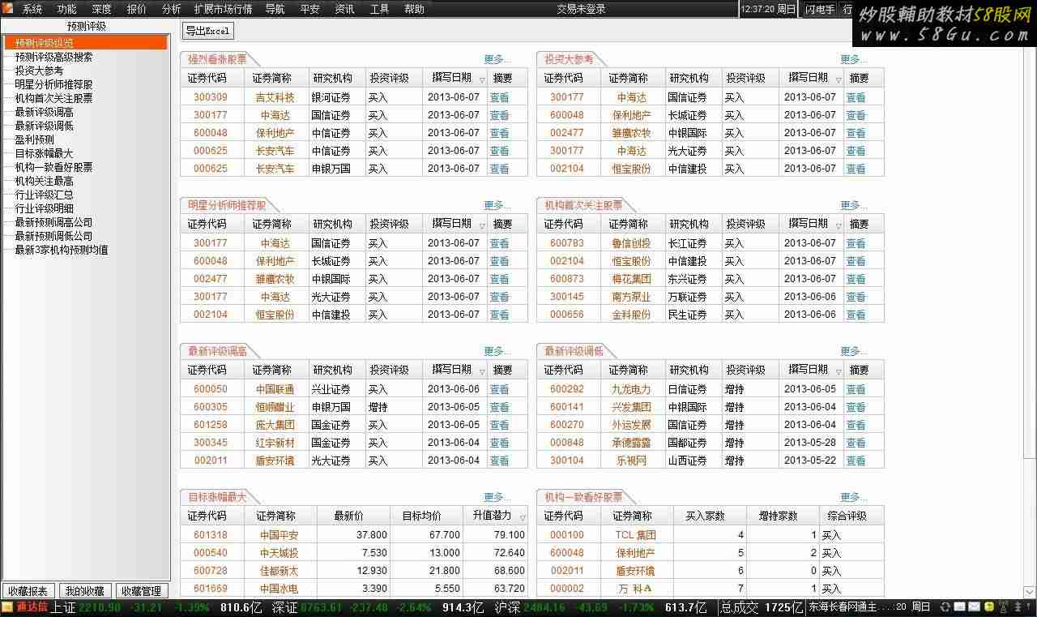Click stock code 601258 for 庞大集团
The height and width of the screenshot is (617, 1037).
pyautogui.click(x=211, y=425)
